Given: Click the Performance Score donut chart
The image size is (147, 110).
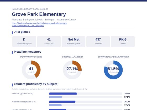Looking at the screenshot, I should tap(31, 70).
